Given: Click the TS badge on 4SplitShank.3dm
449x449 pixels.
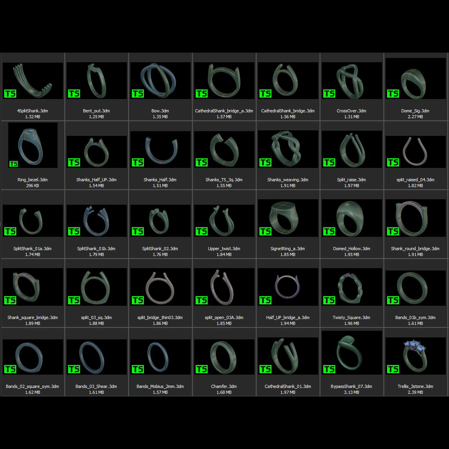Looking at the screenshot, I should click(10, 94).
